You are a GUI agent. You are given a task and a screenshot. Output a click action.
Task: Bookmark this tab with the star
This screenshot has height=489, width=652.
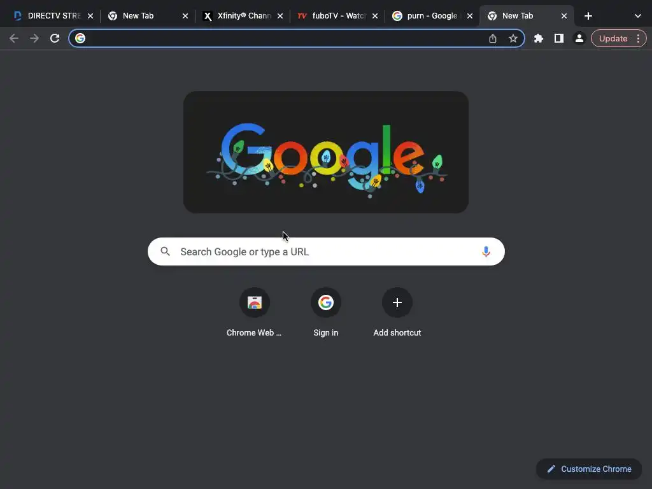pyautogui.click(x=513, y=38)
